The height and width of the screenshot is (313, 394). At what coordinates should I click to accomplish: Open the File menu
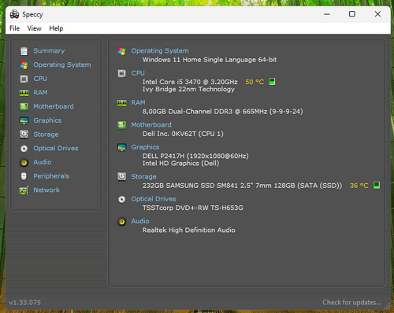pos(14,28)
